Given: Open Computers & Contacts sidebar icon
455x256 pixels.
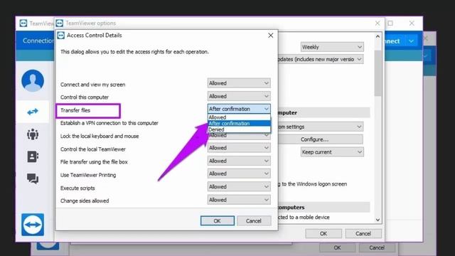Looking at the screenshot, I should [33, 156].
